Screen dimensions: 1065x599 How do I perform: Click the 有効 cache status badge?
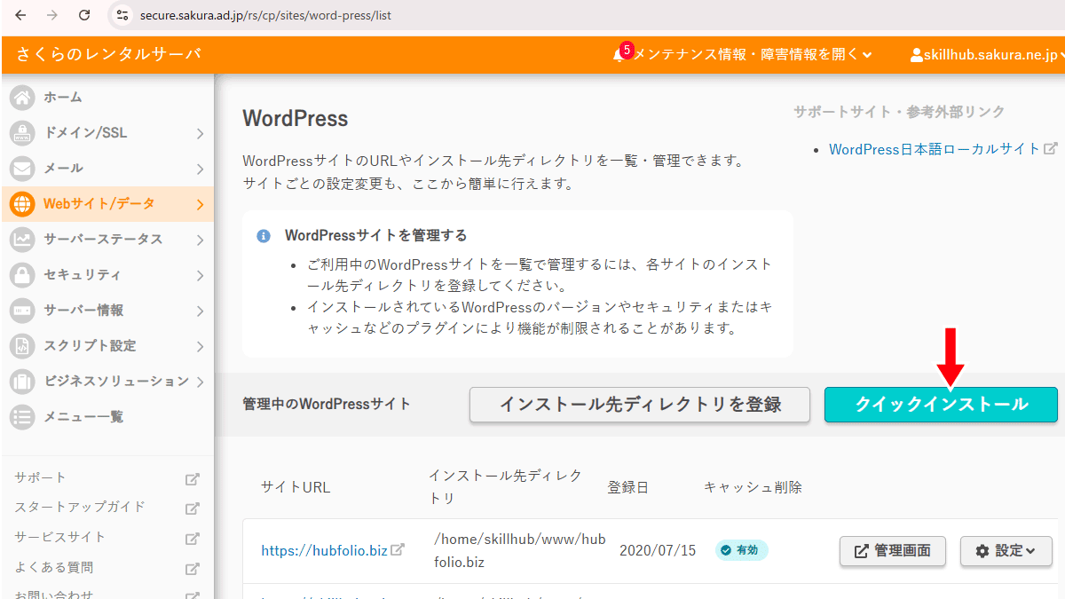click(x=742, y=550)
